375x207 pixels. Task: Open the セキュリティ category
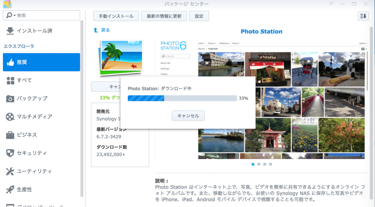pyautogui.click(x=42, y=153)
